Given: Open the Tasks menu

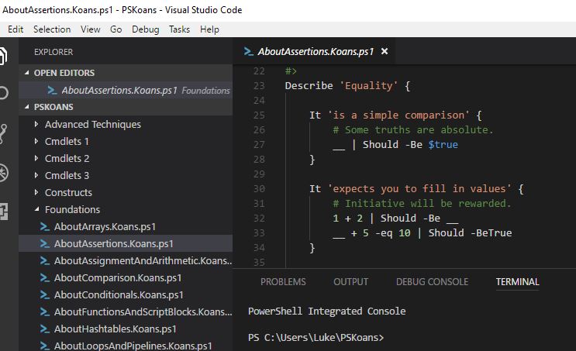Looking at the screenshot, I should [x=179, y=29].
